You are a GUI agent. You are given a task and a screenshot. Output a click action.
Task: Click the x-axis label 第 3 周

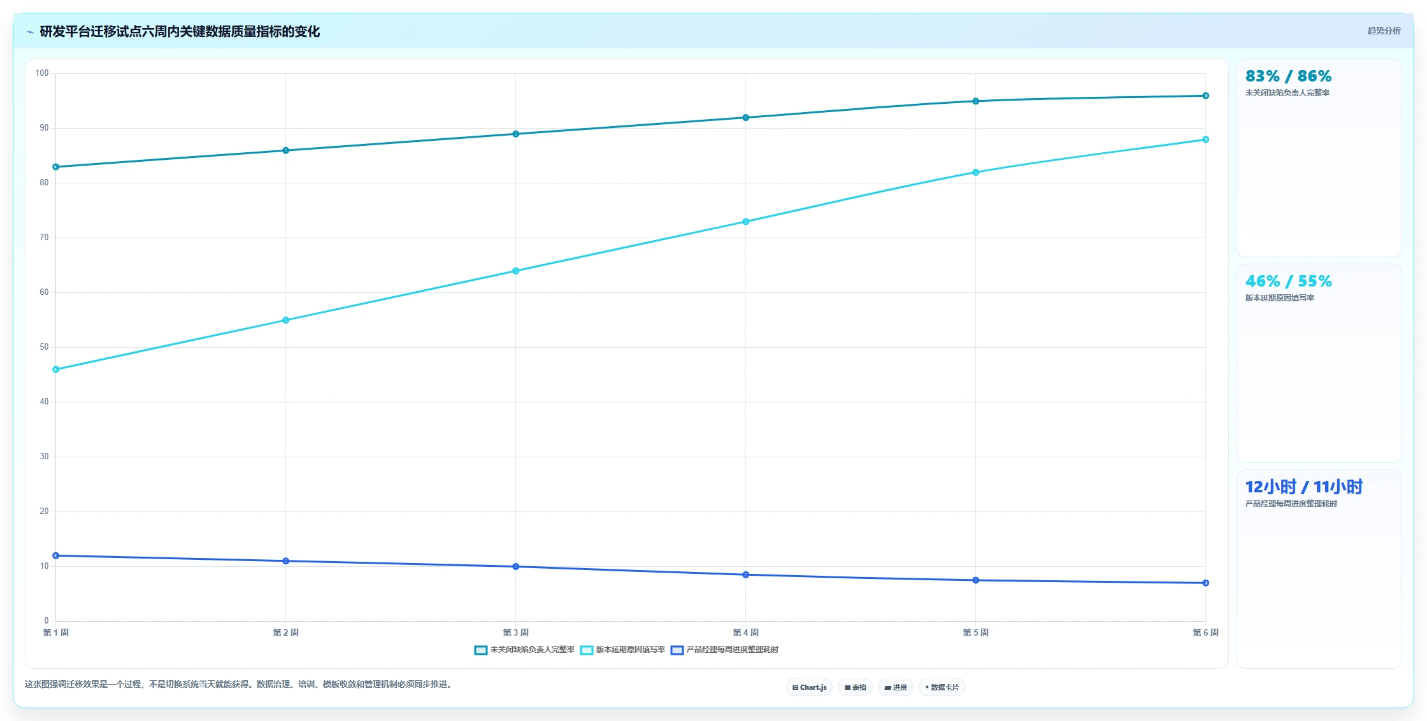[516, 632]
